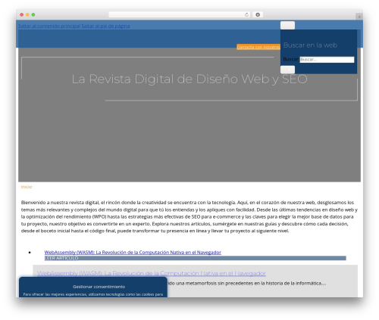Follow 'Saltar al contenido principal' link
379x320 pixels.
(49, 26)
